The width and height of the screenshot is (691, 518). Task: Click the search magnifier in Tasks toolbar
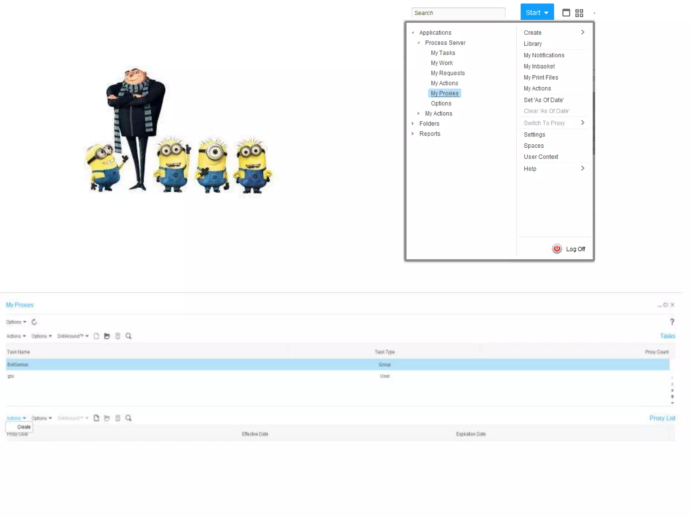128,336
